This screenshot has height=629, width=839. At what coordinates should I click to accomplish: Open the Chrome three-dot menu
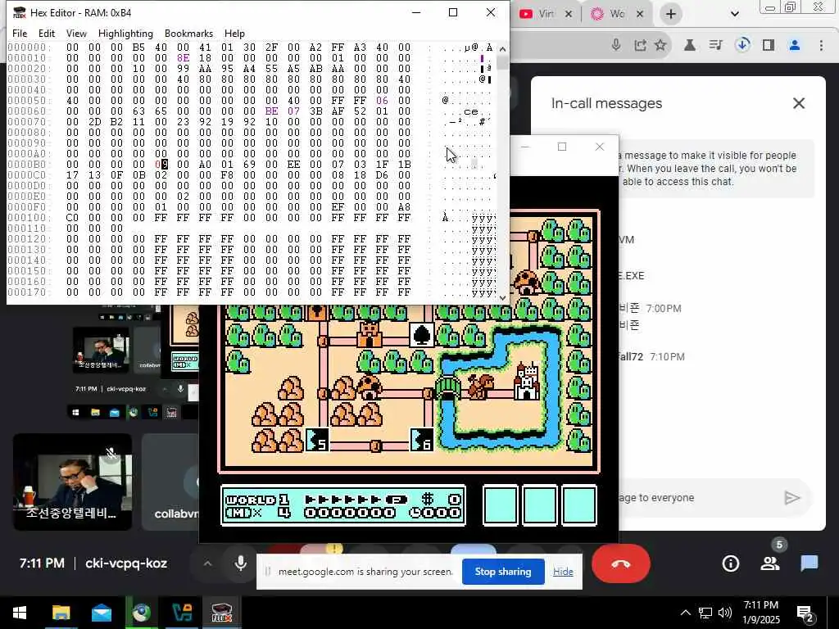[821, 45]
